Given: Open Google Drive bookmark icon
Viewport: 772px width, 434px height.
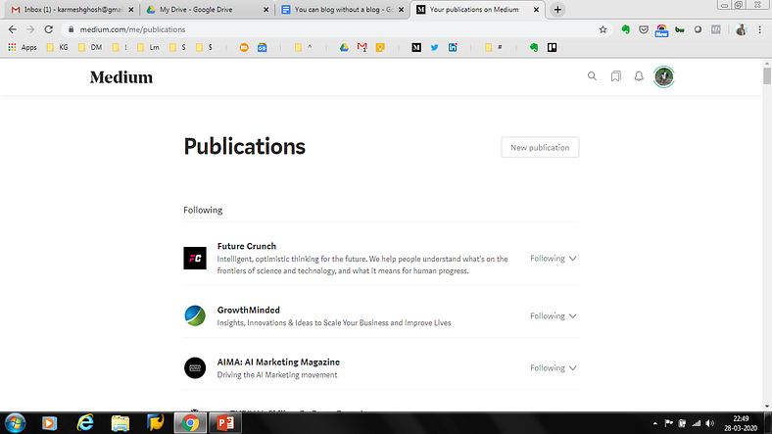Looking at the screenshot, I should (x=344, y=47).
